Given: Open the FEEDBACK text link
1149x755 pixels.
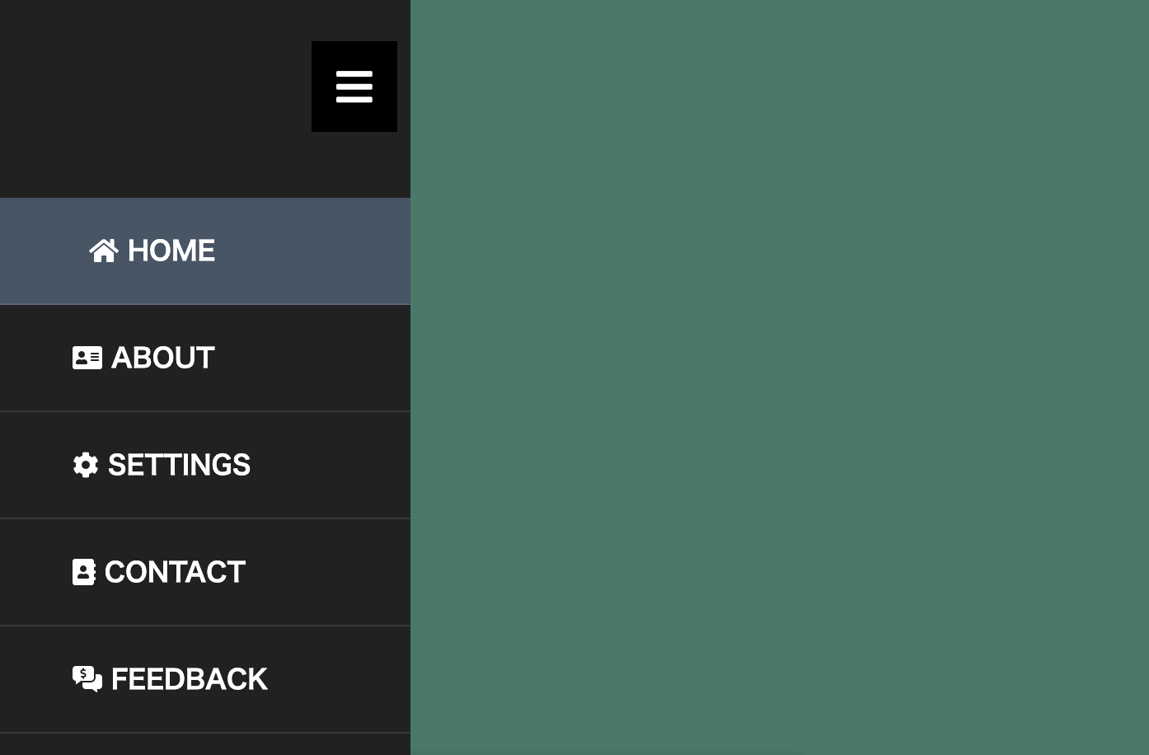Looking at the screenshot, I should coord(189,679).
